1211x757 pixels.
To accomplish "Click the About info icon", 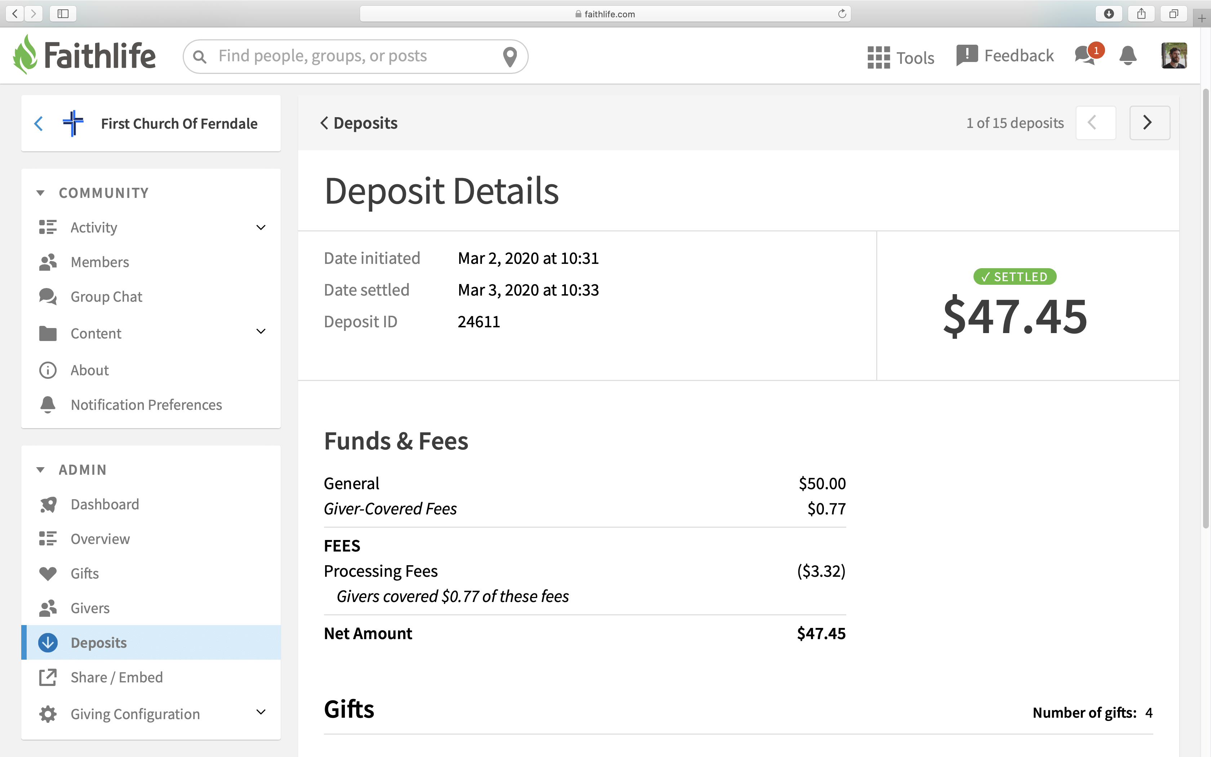I will point(48,370).
